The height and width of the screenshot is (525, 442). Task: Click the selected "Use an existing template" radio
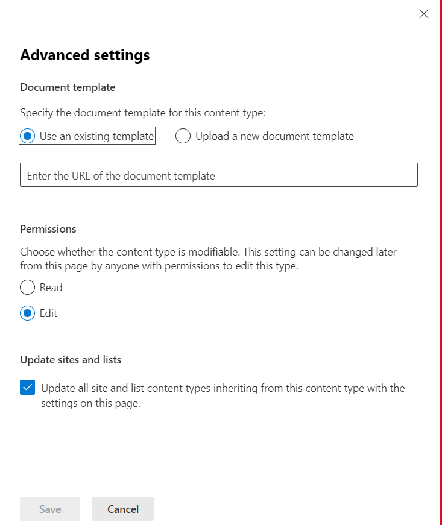pos(27,136)
